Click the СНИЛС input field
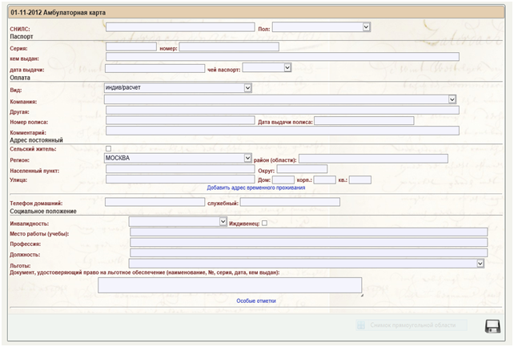The image size is (514, 347). (x=180, y=27)
